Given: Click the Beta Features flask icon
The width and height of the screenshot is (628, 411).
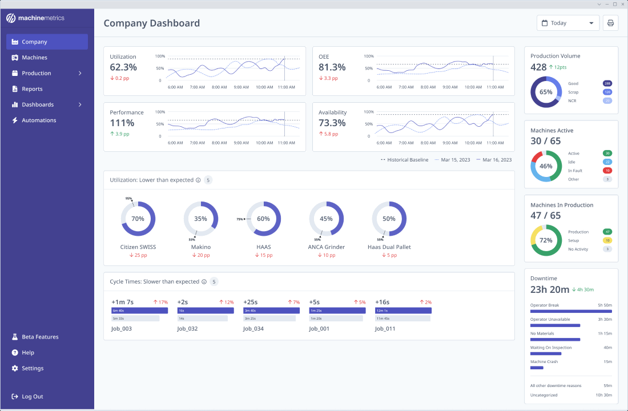Looking at the screenshot, I should click(x=15, y=337).
